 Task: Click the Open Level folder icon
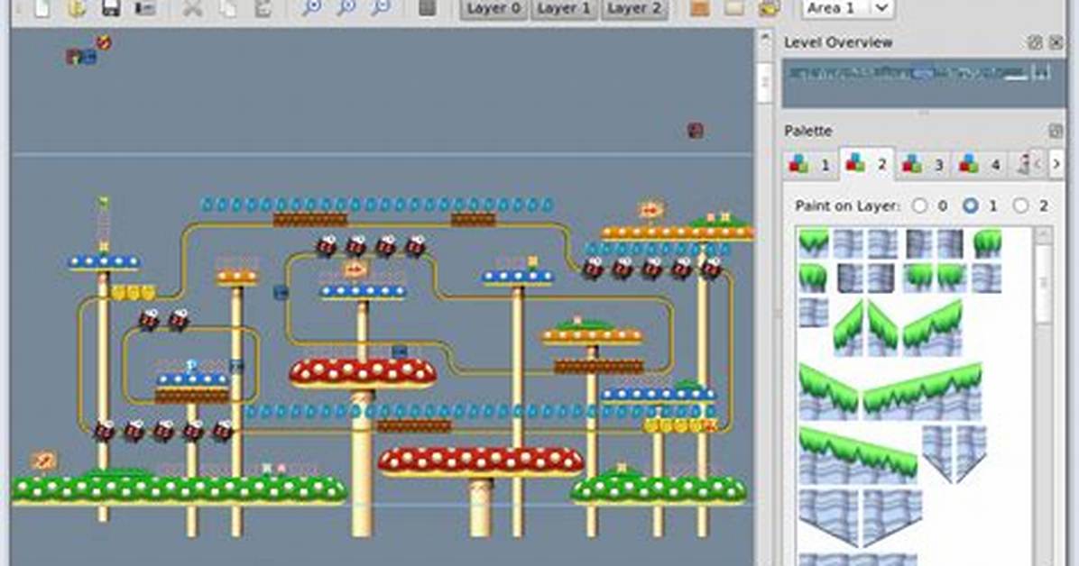(x=76, y=7)
